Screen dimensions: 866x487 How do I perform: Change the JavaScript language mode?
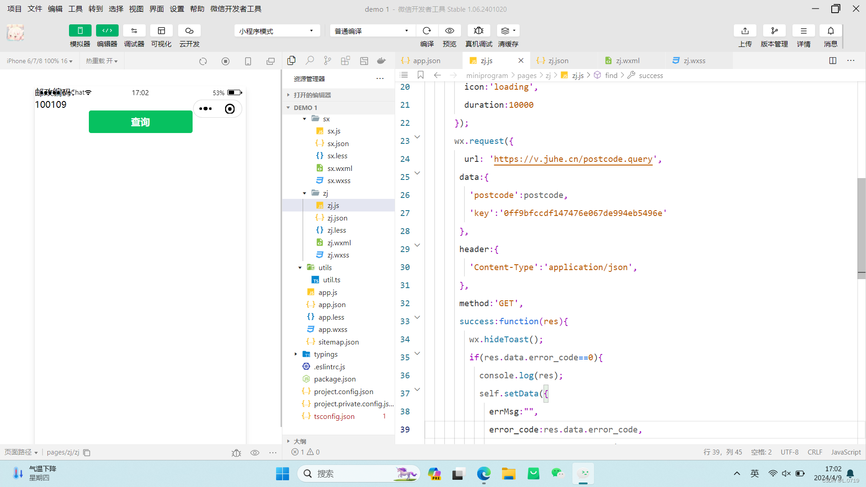(846, 452)
